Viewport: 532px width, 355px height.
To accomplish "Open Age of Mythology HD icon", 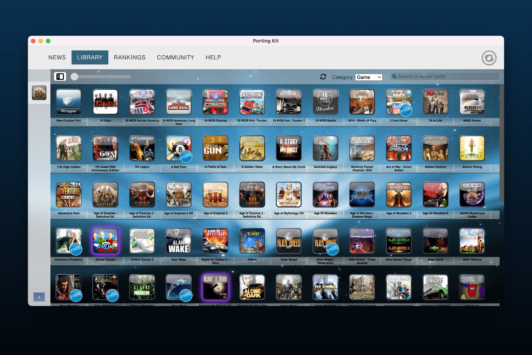I will pos(289,194).
